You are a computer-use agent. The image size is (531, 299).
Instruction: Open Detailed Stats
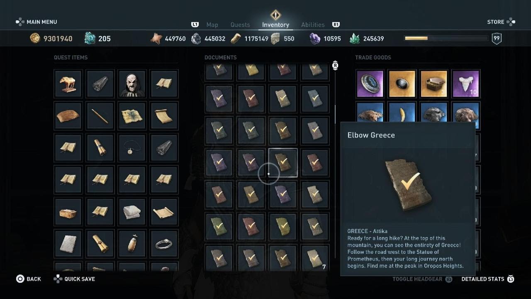(x=488, y=279)
